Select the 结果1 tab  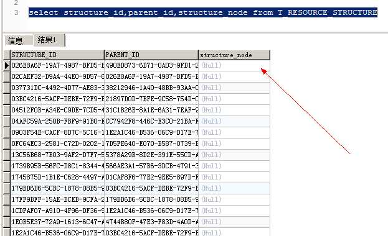49,40
